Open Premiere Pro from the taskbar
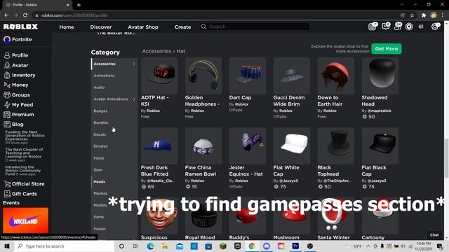Screen dimensions: 449x252 [x=295, y=246]
